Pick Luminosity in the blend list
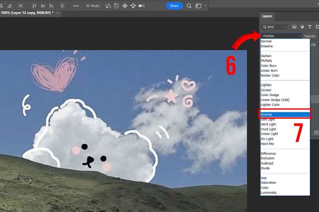 coord(269,193)
